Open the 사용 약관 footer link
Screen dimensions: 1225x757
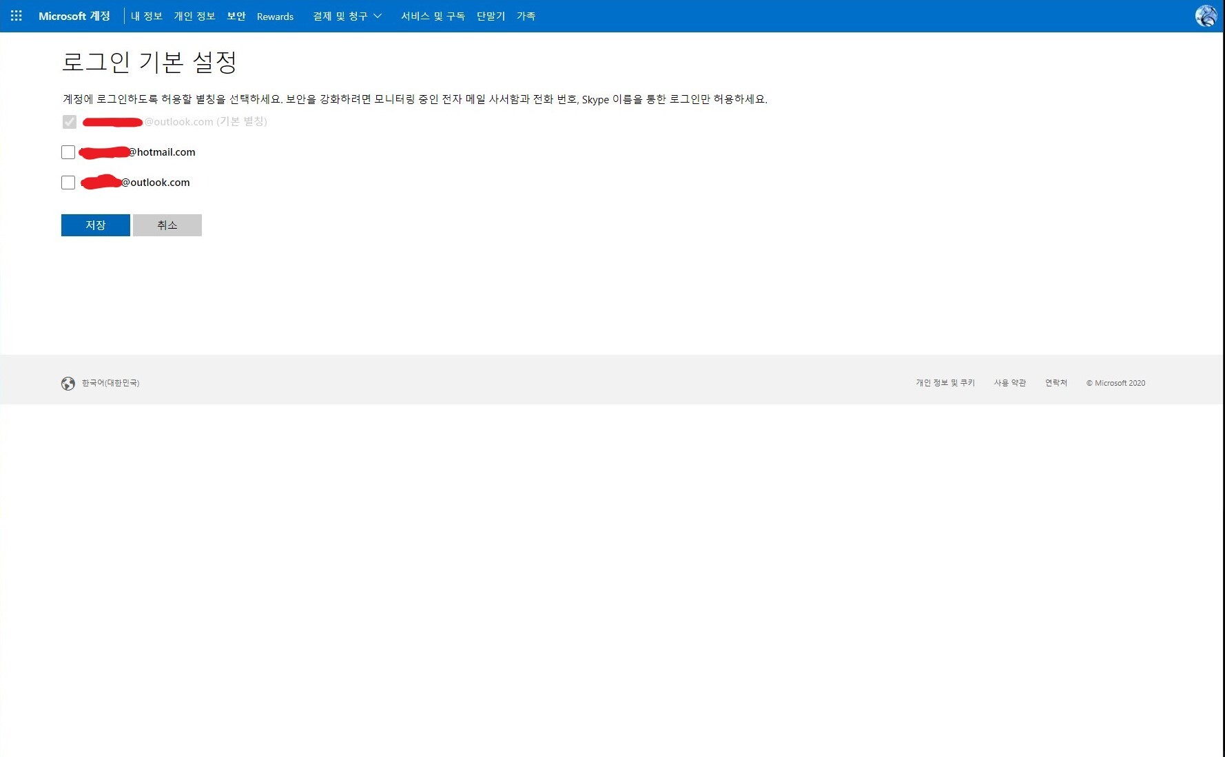(1010, 383)
